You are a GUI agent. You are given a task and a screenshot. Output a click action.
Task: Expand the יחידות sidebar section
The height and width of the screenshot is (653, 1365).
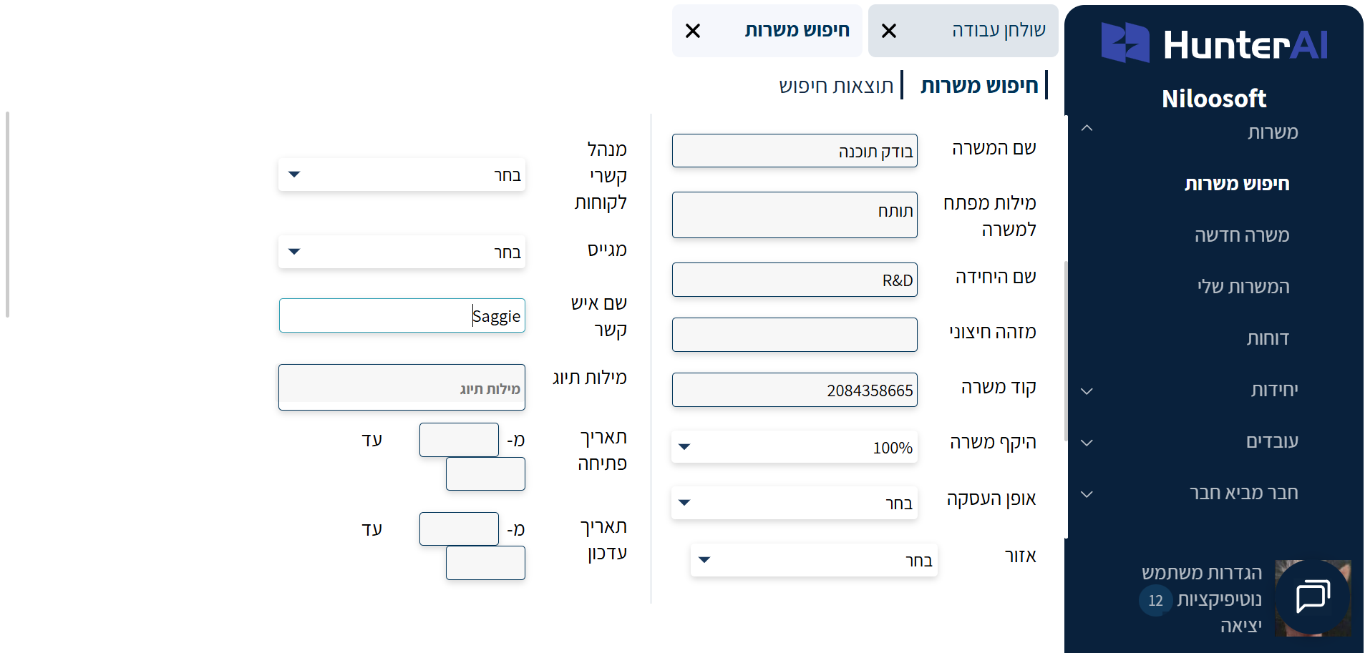(1087, 391)
